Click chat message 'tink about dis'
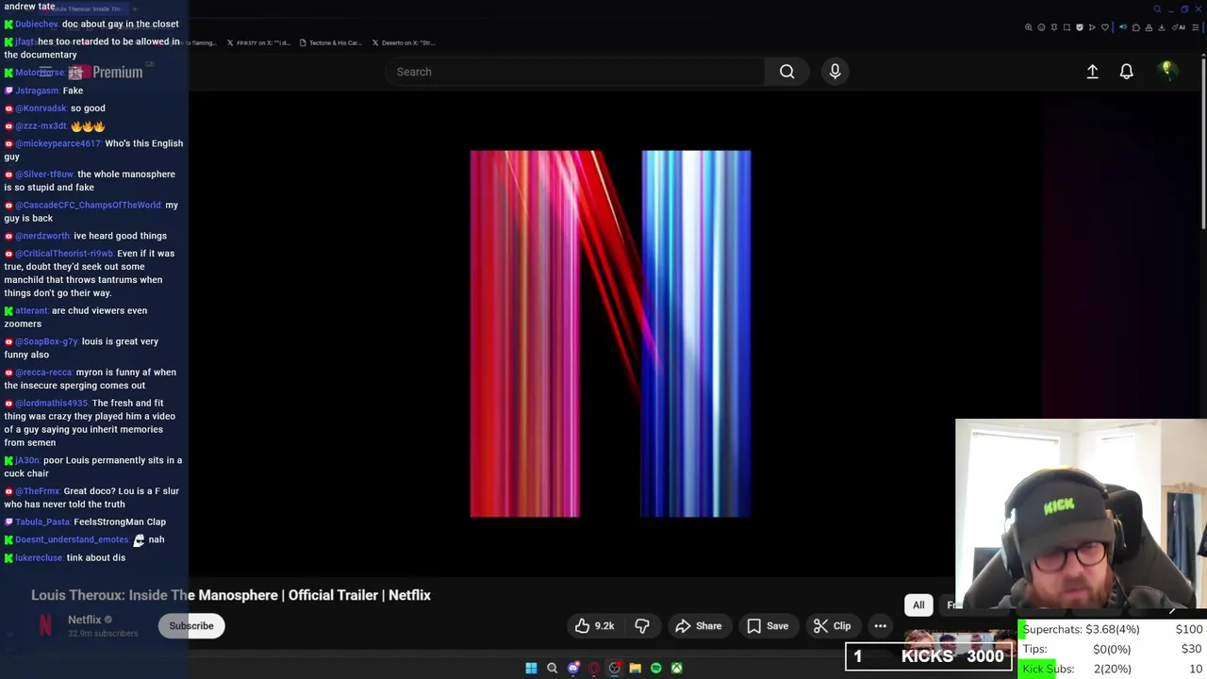The image size is (1207, 679). click(95, 557)
